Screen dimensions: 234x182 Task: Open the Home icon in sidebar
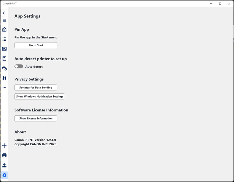click(4, 30)
